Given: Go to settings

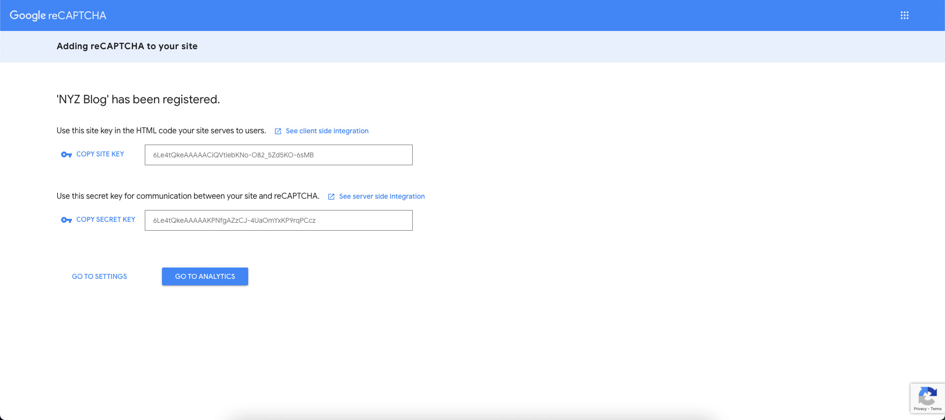Looking at the screenshot, I should click(x=99, y=276).
